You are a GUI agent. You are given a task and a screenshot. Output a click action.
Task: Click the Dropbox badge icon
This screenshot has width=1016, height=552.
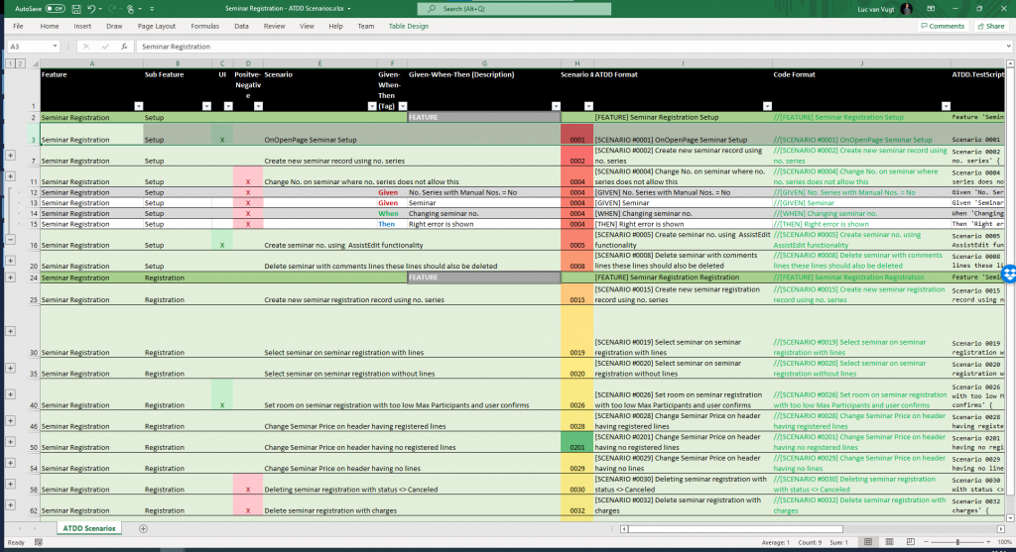click(1009, 275)
